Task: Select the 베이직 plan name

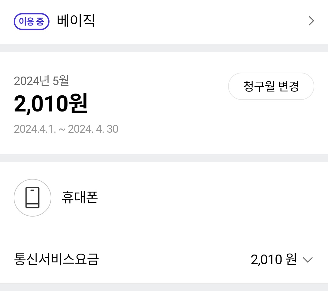Action: click(x=76, y=21)
